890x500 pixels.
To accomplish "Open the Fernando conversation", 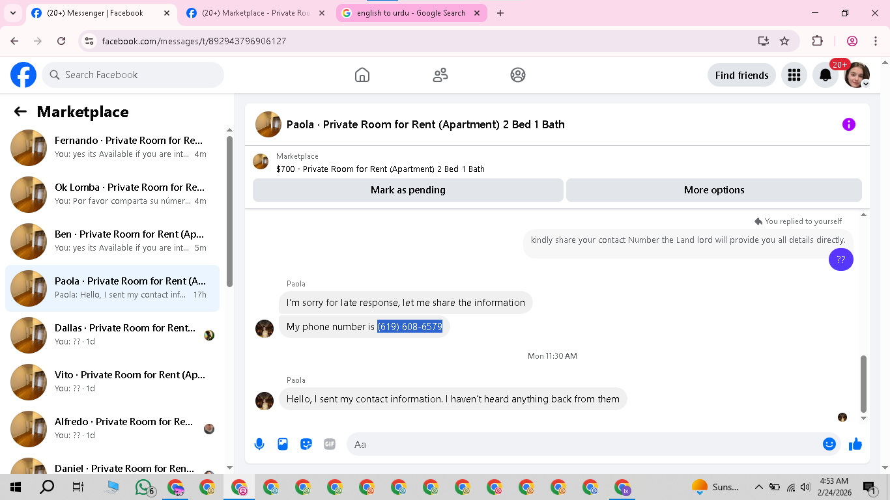I will click(112, 148).
